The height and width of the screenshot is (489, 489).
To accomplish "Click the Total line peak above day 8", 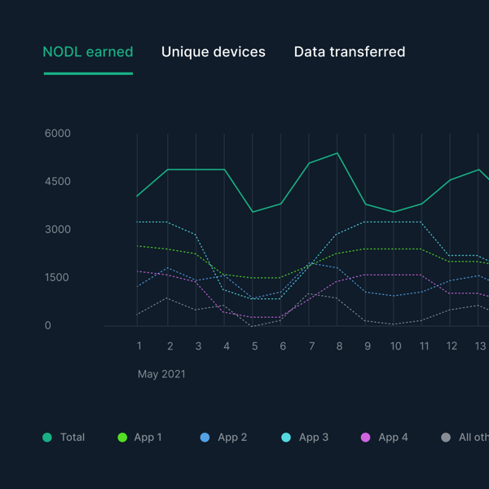I will click(337, 153).
